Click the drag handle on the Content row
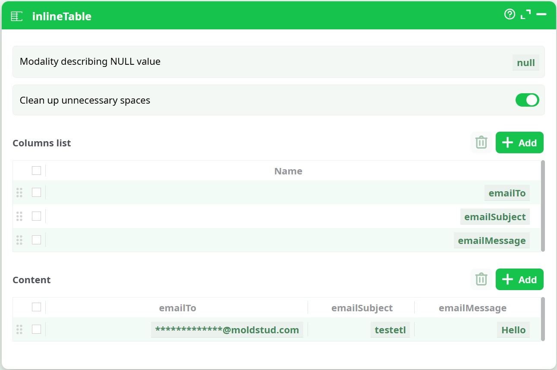The height and width of the screenshot is (370, 557). pyautogui.click(x=19, y=329)
